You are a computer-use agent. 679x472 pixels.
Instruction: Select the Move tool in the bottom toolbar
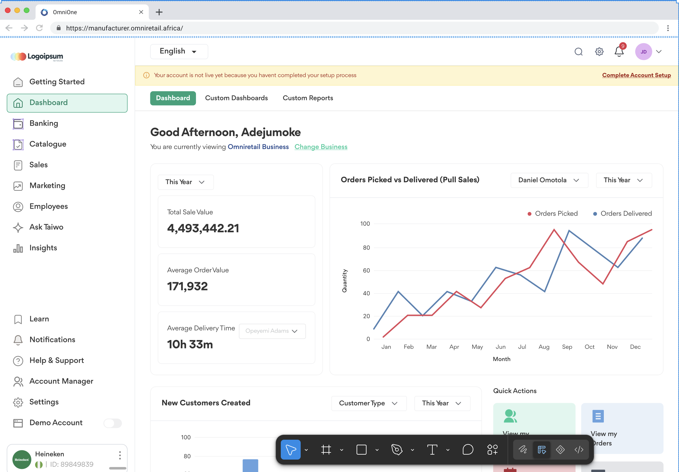click(291, 450)
